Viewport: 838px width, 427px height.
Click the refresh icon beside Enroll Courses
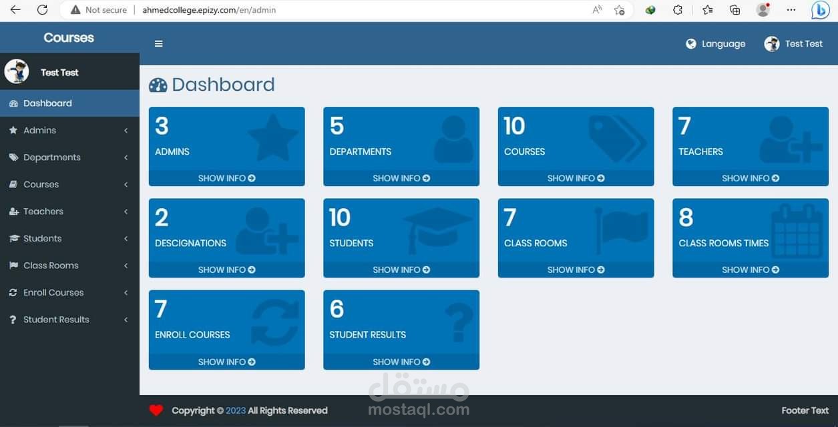13,293
